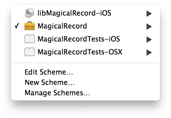Click the library building icon for libMagicalRecord-iOS
Viewport: 171px width, 118px height.
coord(30,13)
